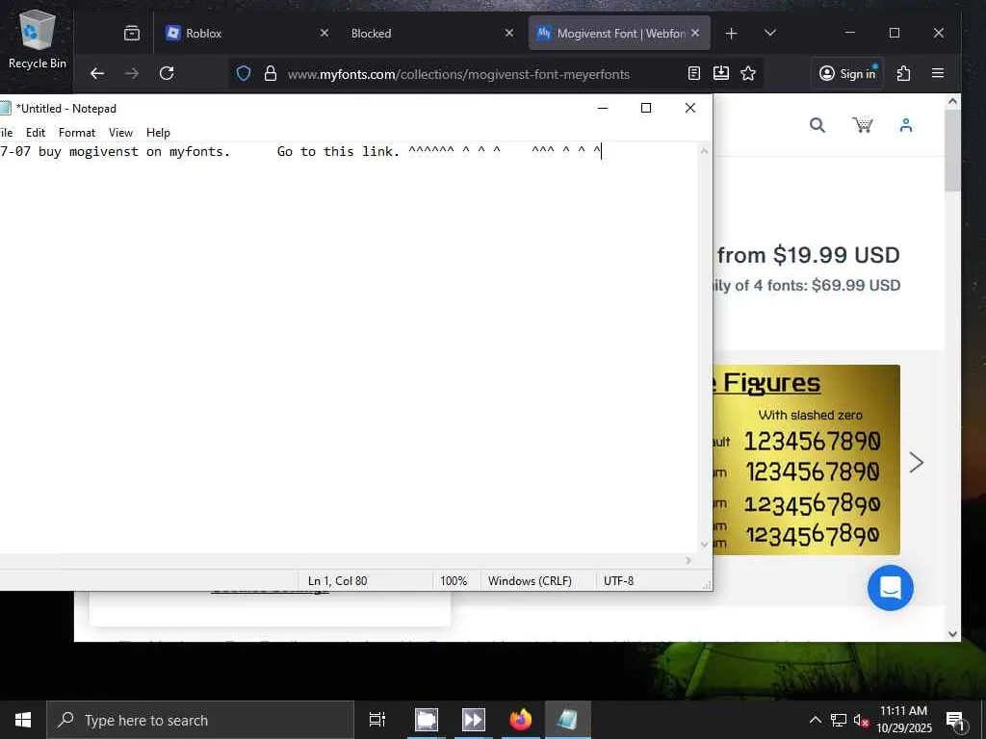Click MyFonts search magnifier icon
The height and width of the screenshot is (739, 986).
click(x=817, y=125)
